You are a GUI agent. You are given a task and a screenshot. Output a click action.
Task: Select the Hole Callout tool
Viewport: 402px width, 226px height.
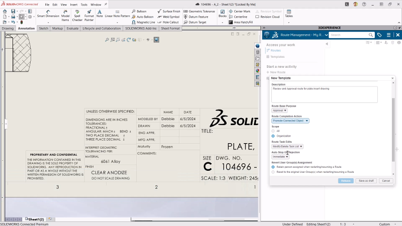170,22
